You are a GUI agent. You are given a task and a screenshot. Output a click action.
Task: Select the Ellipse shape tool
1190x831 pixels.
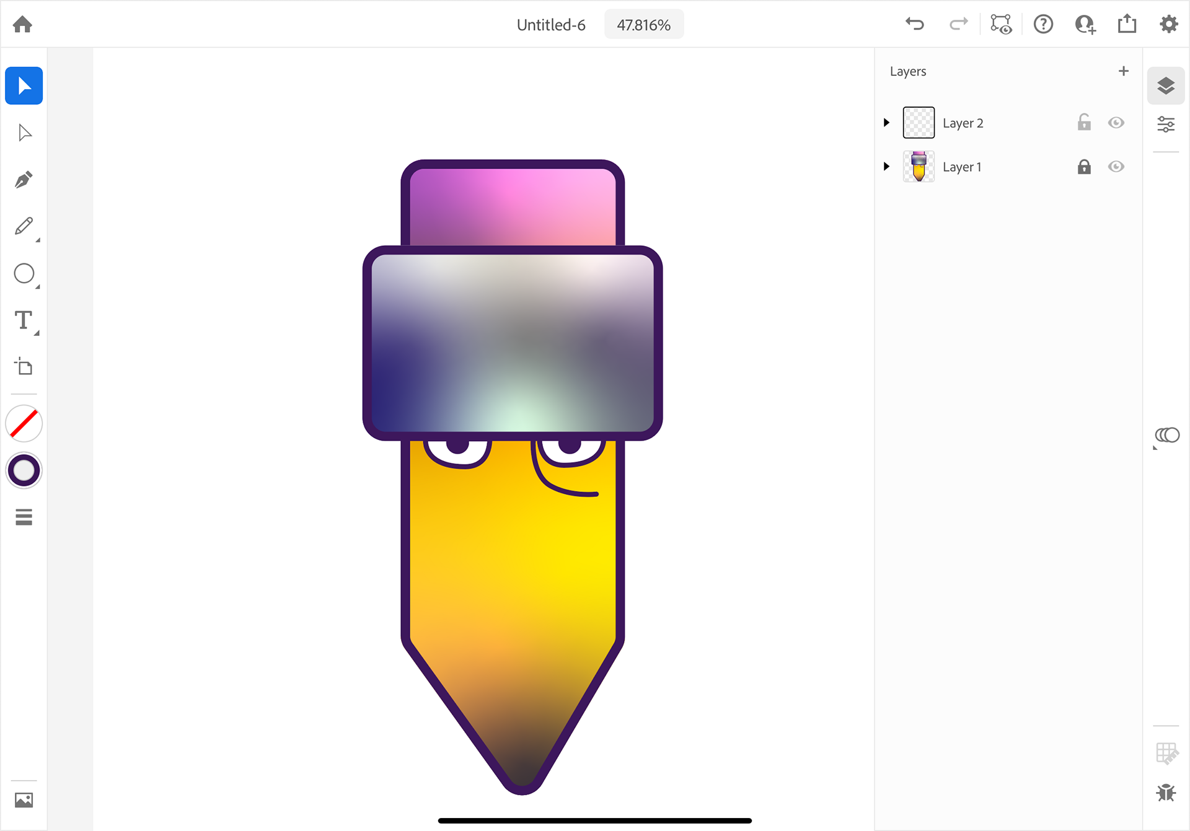coord(24,273)
